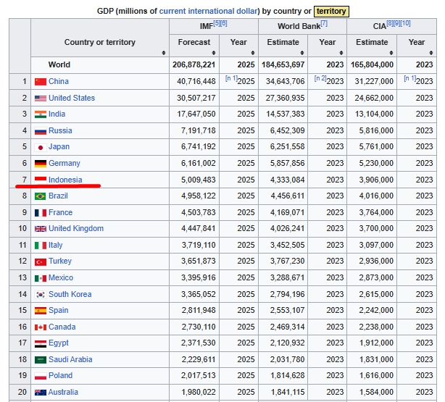Open the India article link
Image resolution: width=445 pixels, height=402 pixels.
[x=57, y=114]
